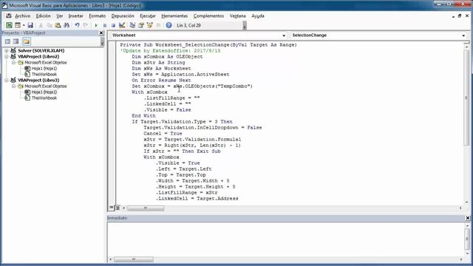Screen dimensions: 473x266
Task: Click the Undo arrow icon
Action: tap(77, 25)
